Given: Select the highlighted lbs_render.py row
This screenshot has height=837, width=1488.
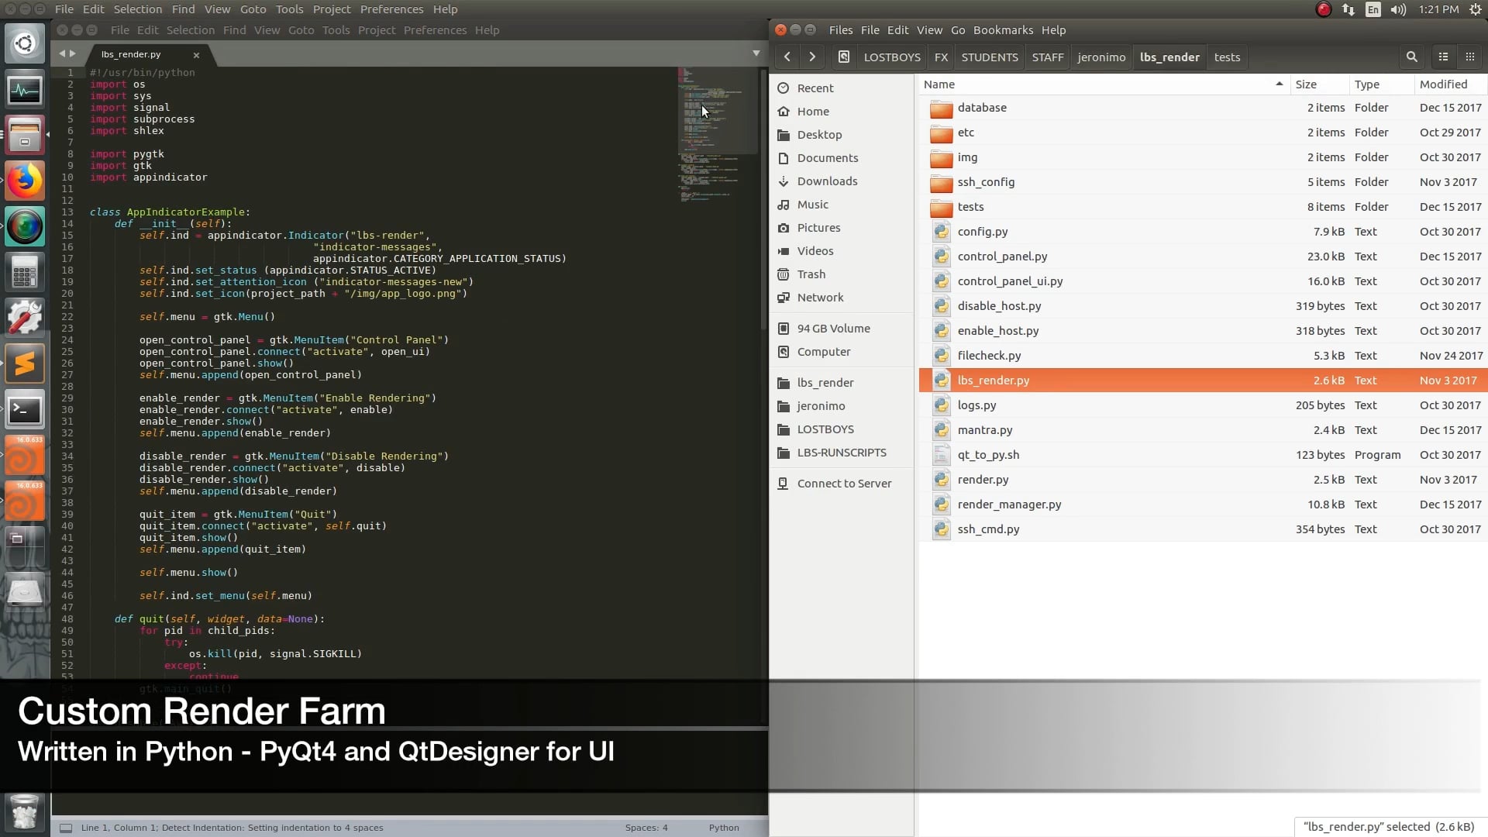Looking at the screenshot, I should tap(1203, 381).
